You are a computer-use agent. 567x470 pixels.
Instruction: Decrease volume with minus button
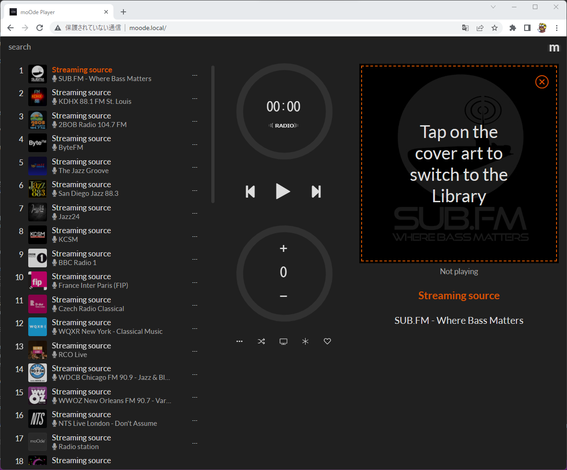(283, 296)
